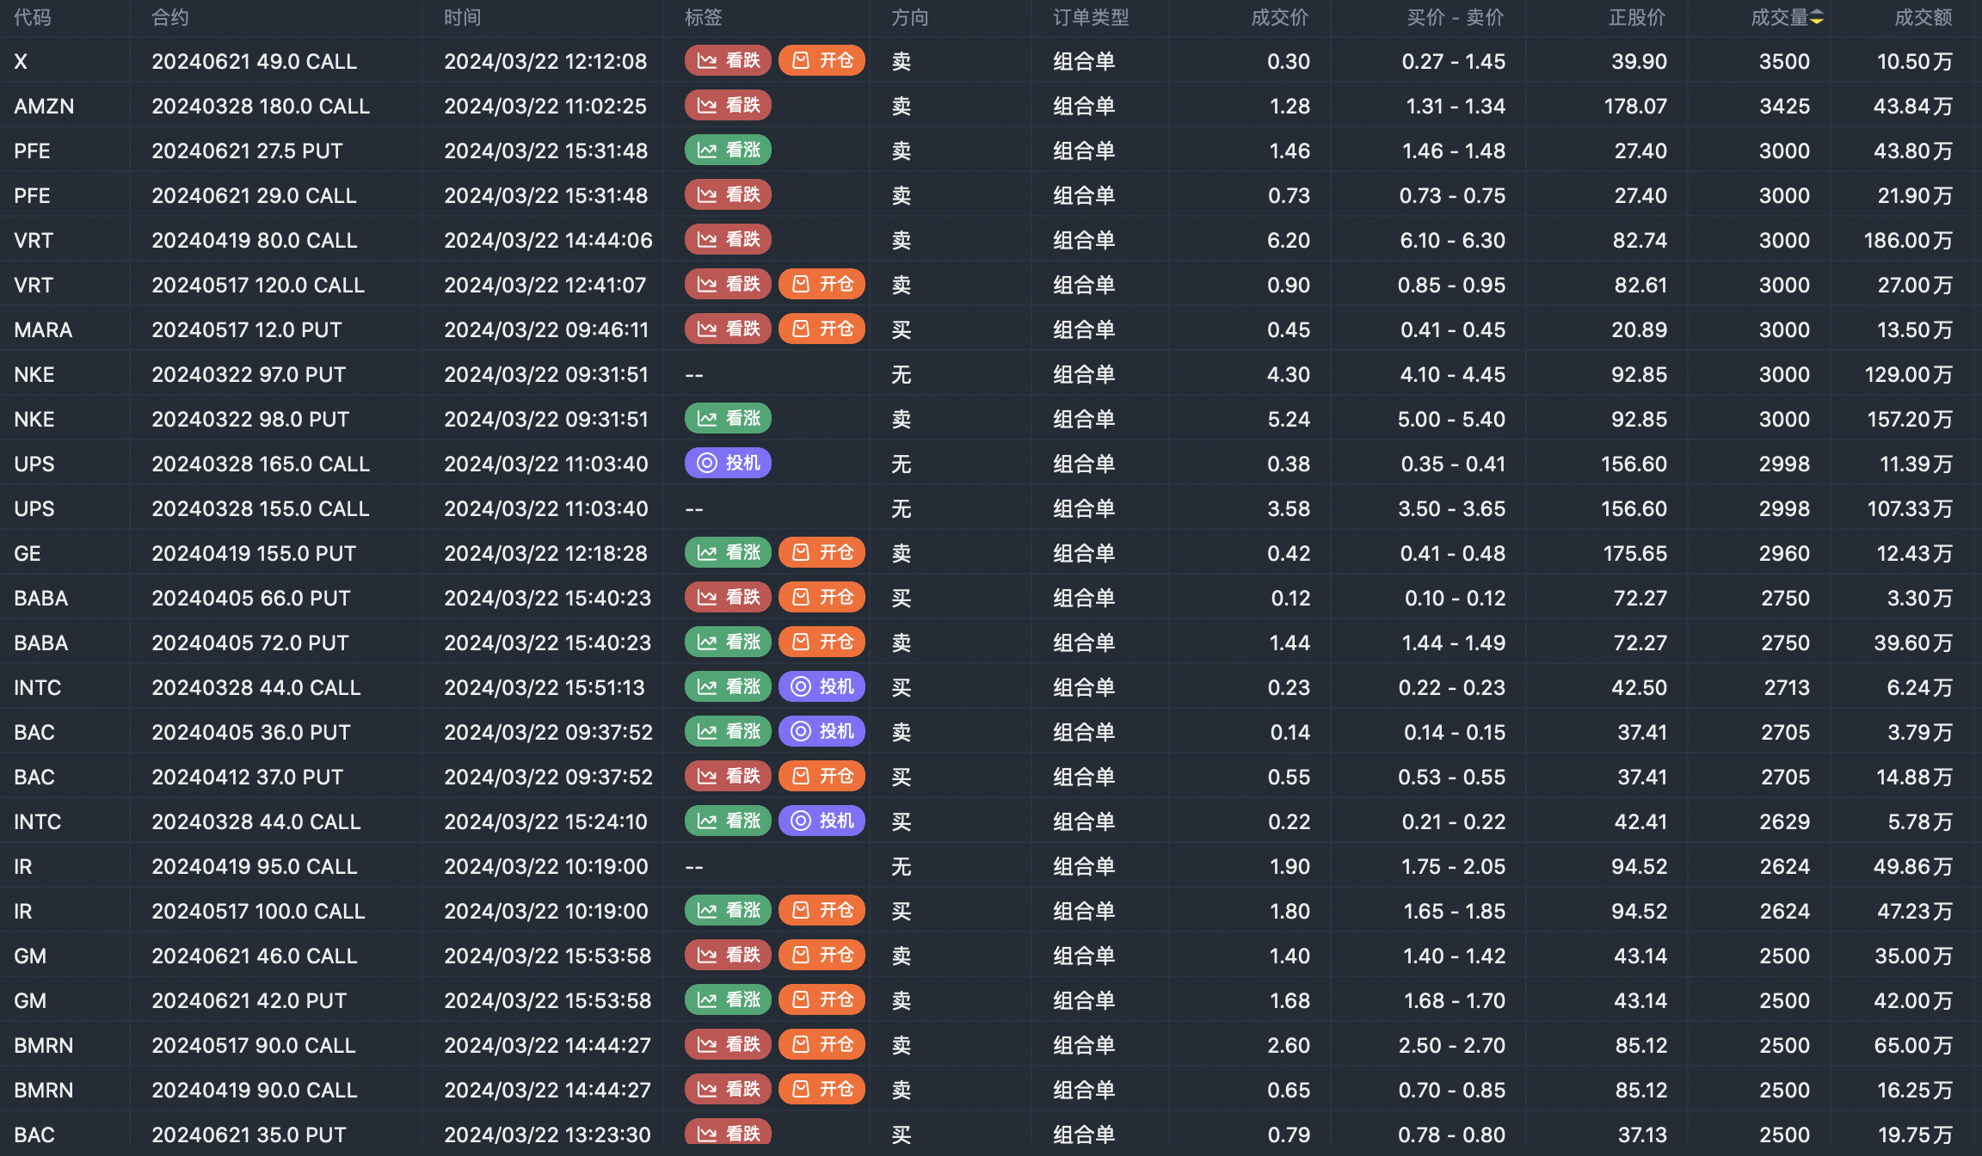Click 开仓 tag for GM 42.0 PUT
The width and height of the screenshot is (1982, 1156).
tap(822, 999)
